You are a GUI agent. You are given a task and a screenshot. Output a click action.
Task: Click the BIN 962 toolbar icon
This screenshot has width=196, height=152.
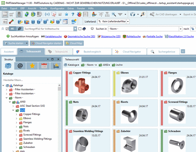point(60,14)
